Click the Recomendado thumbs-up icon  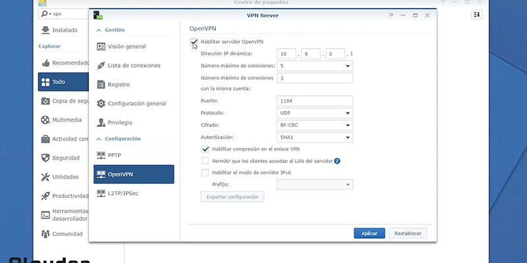pyautogui.click(x=45, y=63)
